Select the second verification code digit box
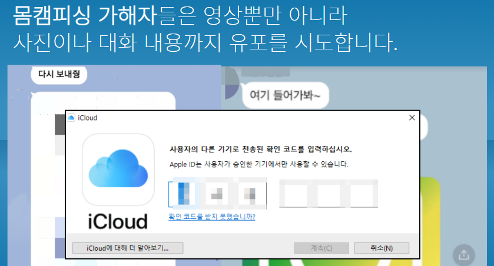This screenshot has height=266, width=494. 217,193
